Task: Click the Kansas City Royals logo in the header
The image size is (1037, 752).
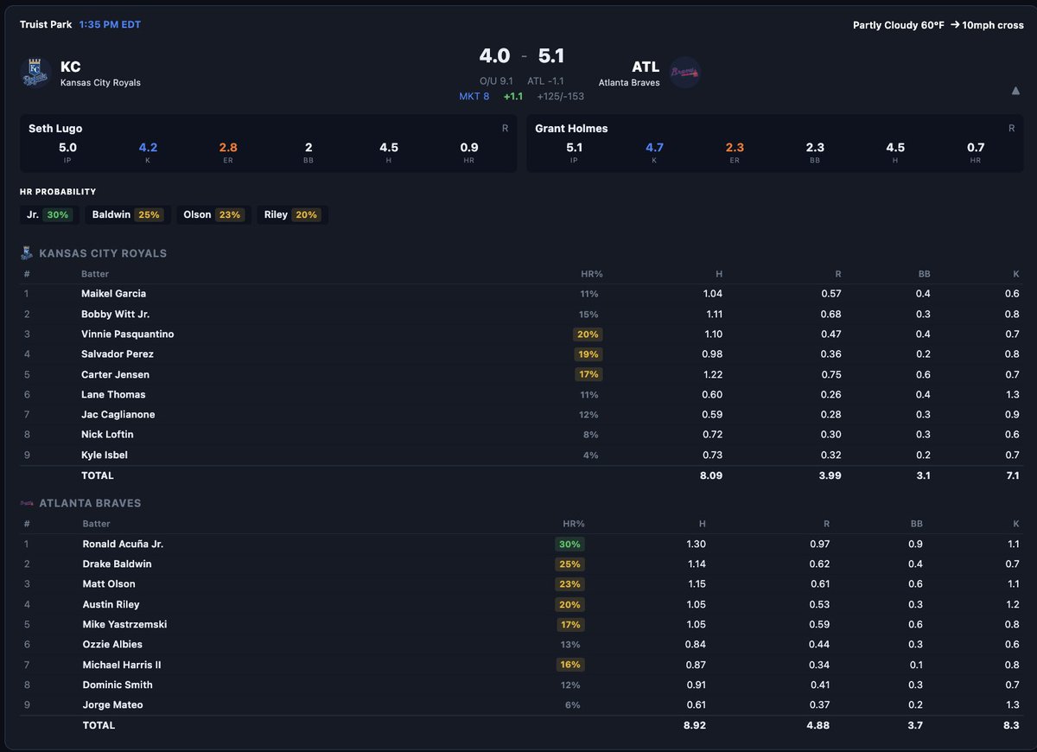Action: (34, 71)
